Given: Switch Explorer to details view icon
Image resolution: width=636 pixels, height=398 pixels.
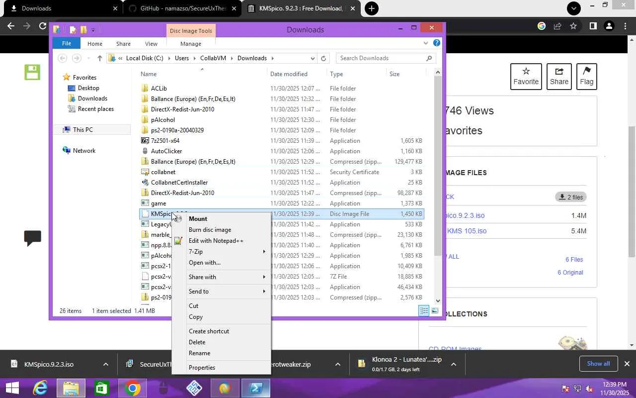Looking at the screenshot, I should click(x=424, y=311).
